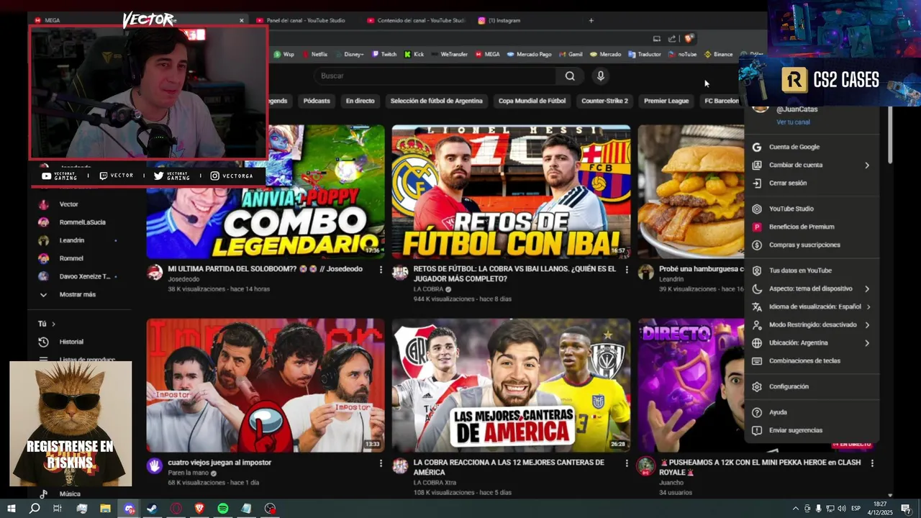This screenshot has height=518, width=921.
Task: Open the Twitch bookmark
Action: [x=384, y=54]
